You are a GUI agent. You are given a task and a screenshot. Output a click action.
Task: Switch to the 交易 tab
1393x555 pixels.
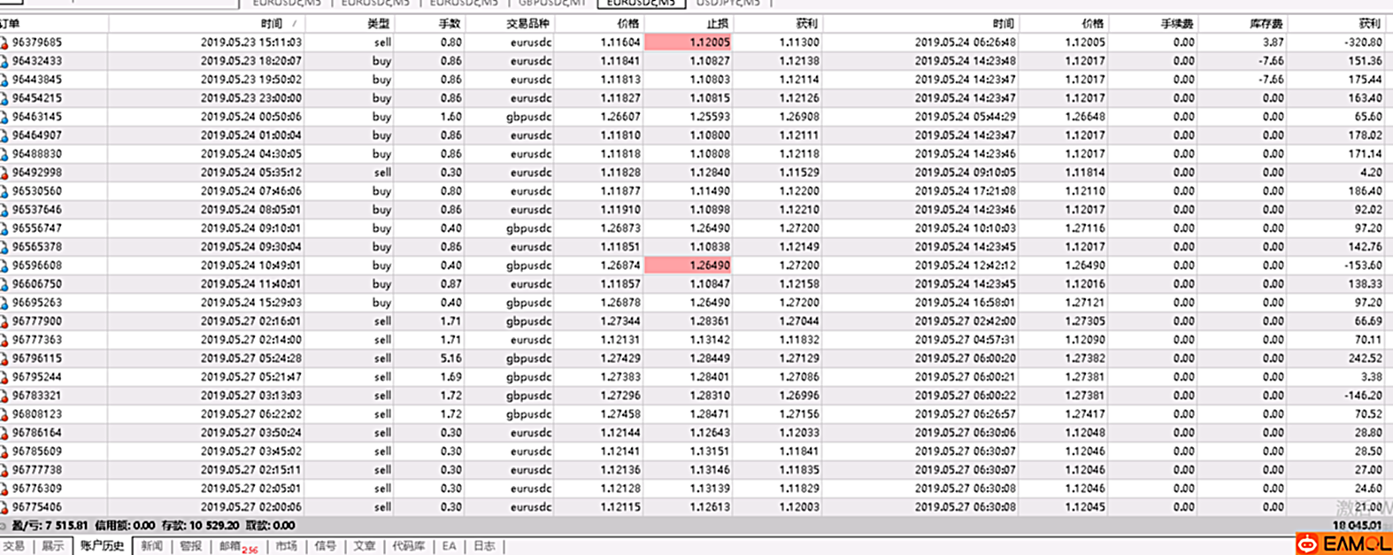pyautogui.click(x=14, y=546)
